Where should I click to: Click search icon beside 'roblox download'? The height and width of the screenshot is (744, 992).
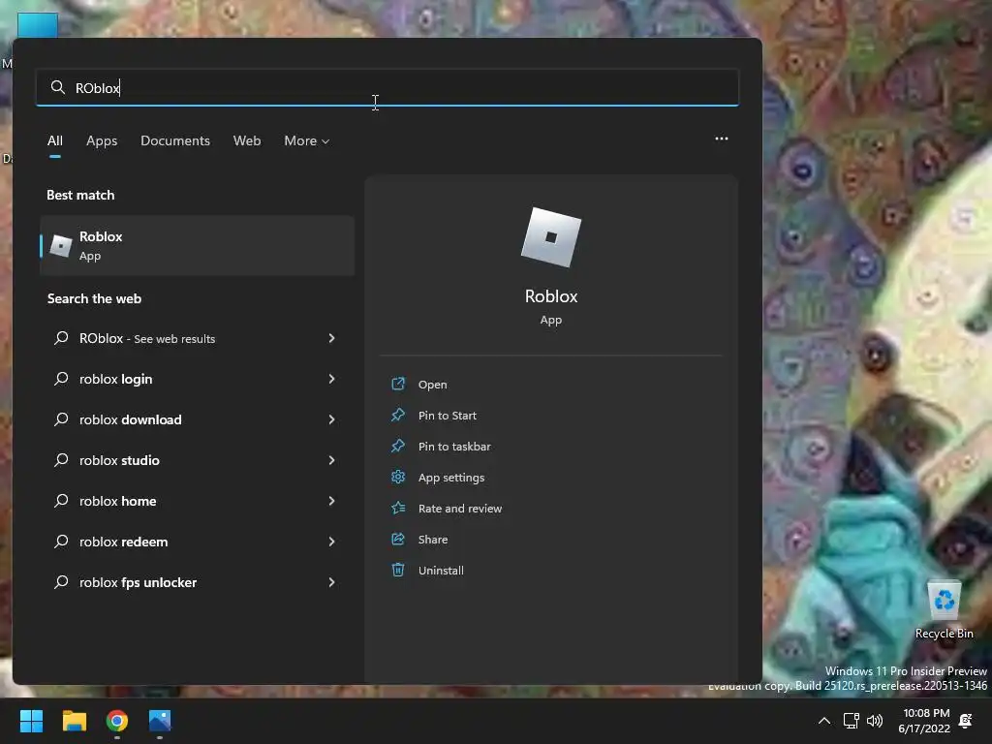[x=61, y=418]
